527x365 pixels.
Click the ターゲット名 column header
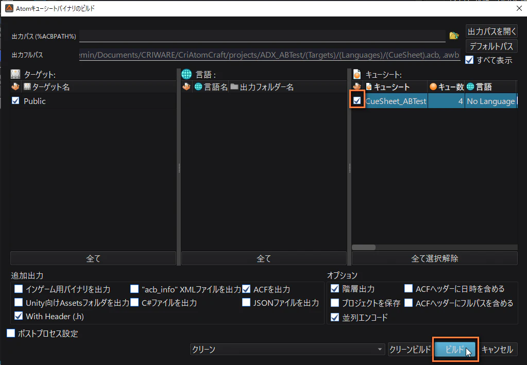coord(99,87)
